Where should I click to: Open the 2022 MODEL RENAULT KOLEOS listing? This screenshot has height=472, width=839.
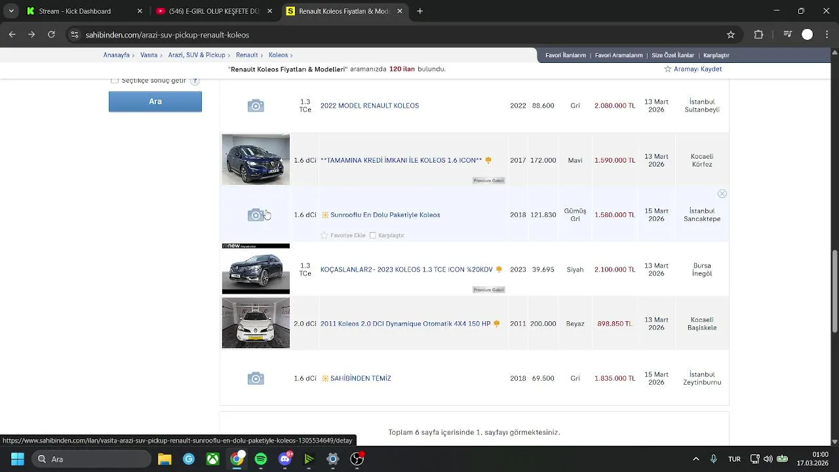point(370,106)
